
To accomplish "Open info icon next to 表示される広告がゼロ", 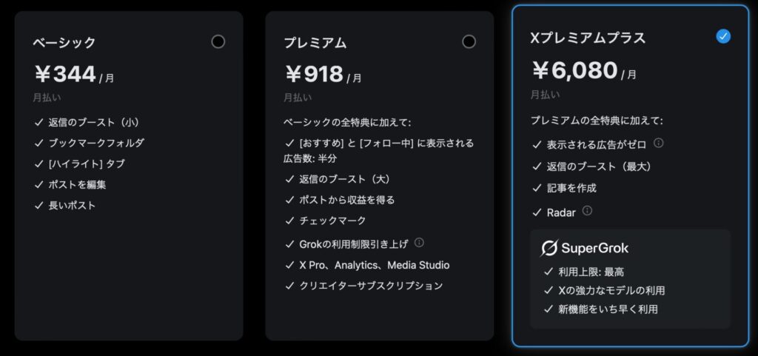I will tap(658, 143).
